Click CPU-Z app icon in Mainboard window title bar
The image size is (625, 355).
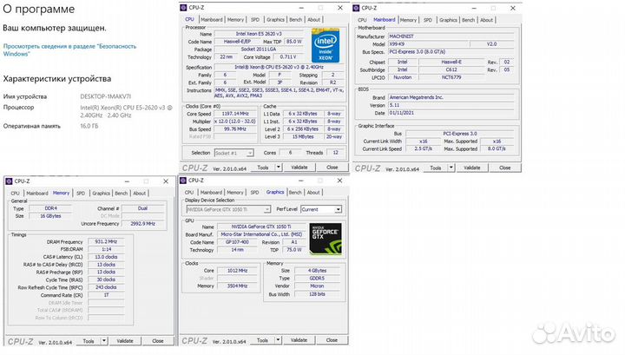356,8
